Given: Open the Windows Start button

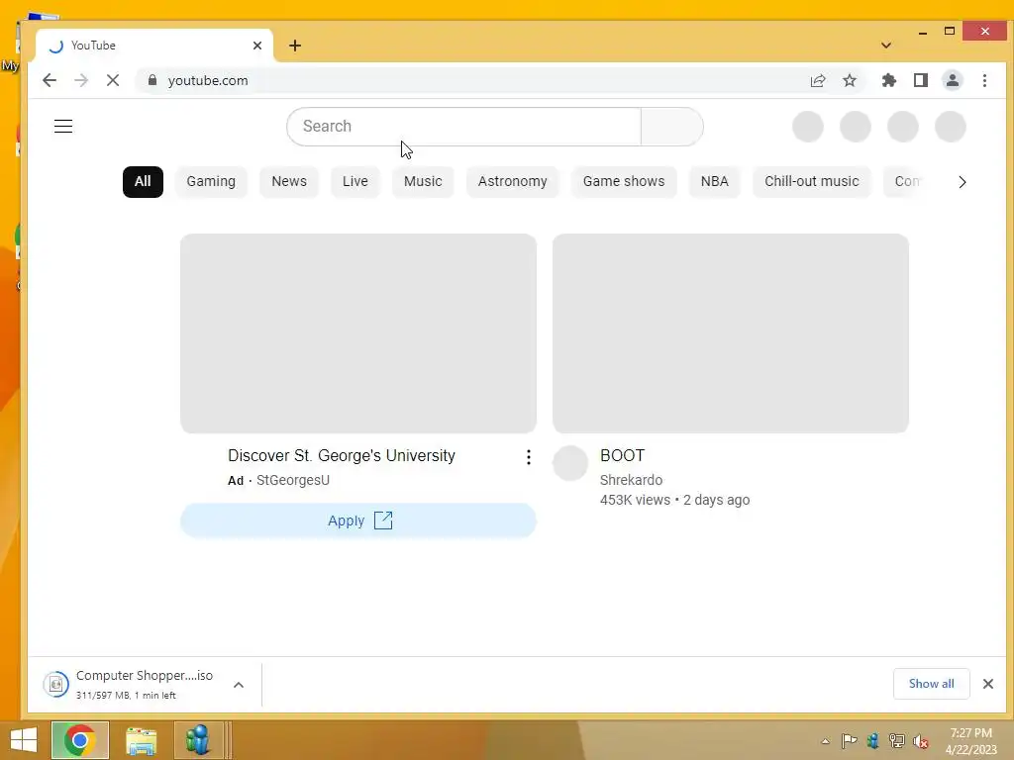Looking at the screenshot, I should pyautogui.click(x=24, y=740).
